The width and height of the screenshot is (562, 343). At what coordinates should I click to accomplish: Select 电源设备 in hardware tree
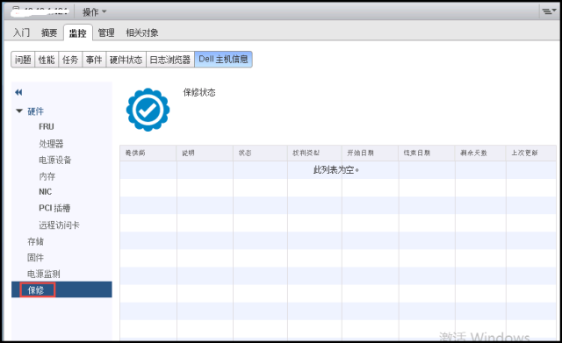(54, 160)
